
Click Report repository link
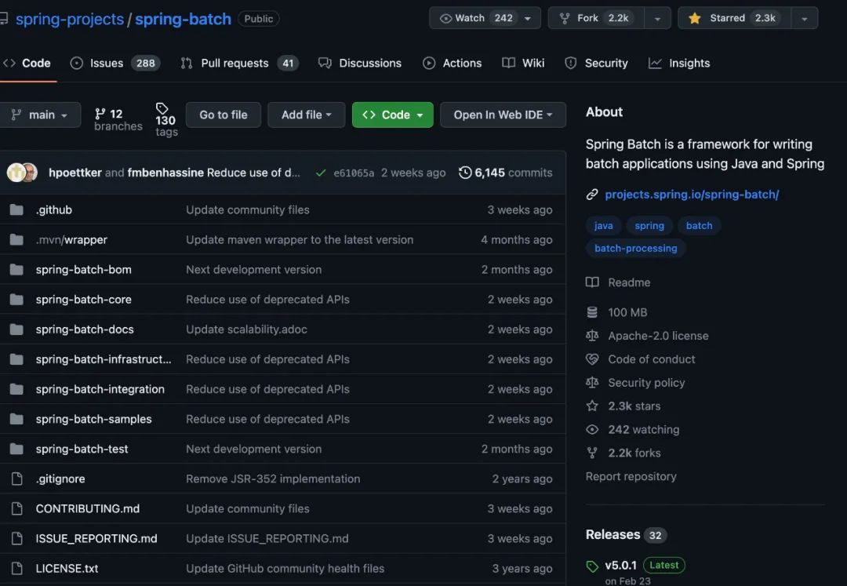point(631,476)
